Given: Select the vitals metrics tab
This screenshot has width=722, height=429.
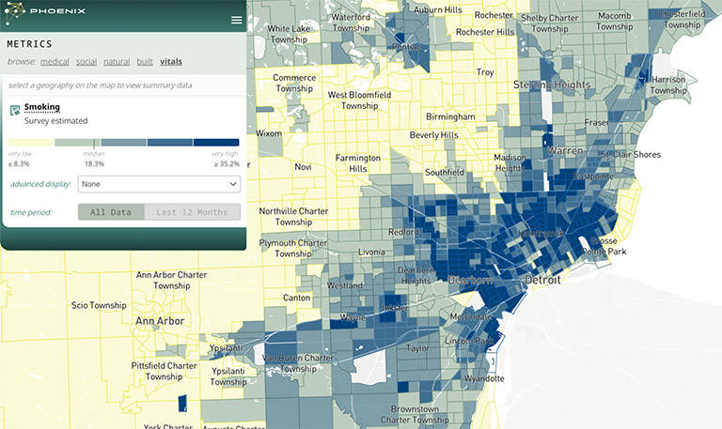Looking at the screenshot, I should click(171, 62).
